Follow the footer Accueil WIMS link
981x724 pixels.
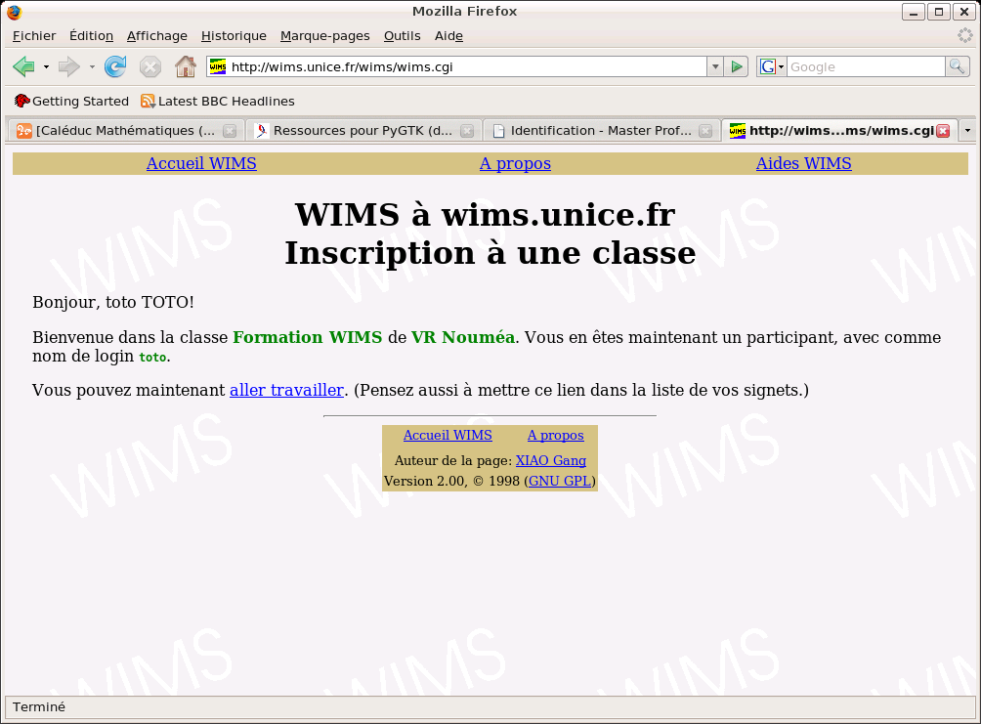[448, 435]
